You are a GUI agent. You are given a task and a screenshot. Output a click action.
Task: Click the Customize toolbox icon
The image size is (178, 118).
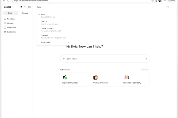point(5,32)
